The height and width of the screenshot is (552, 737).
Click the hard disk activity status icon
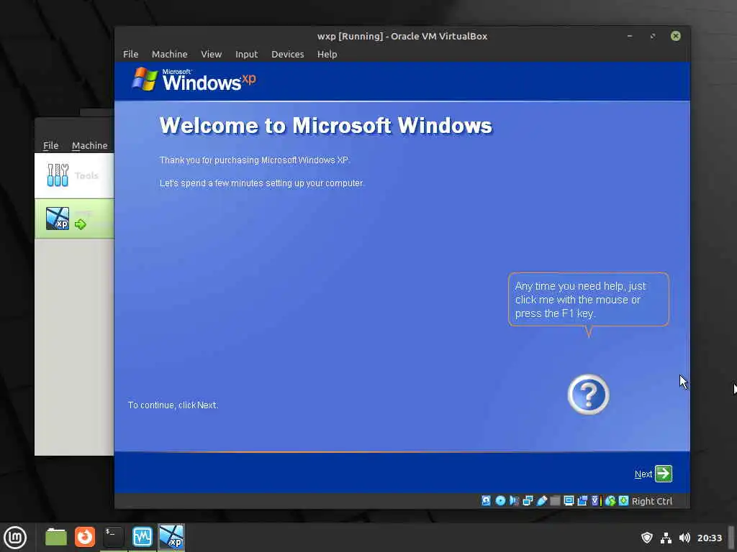[486, 501]
